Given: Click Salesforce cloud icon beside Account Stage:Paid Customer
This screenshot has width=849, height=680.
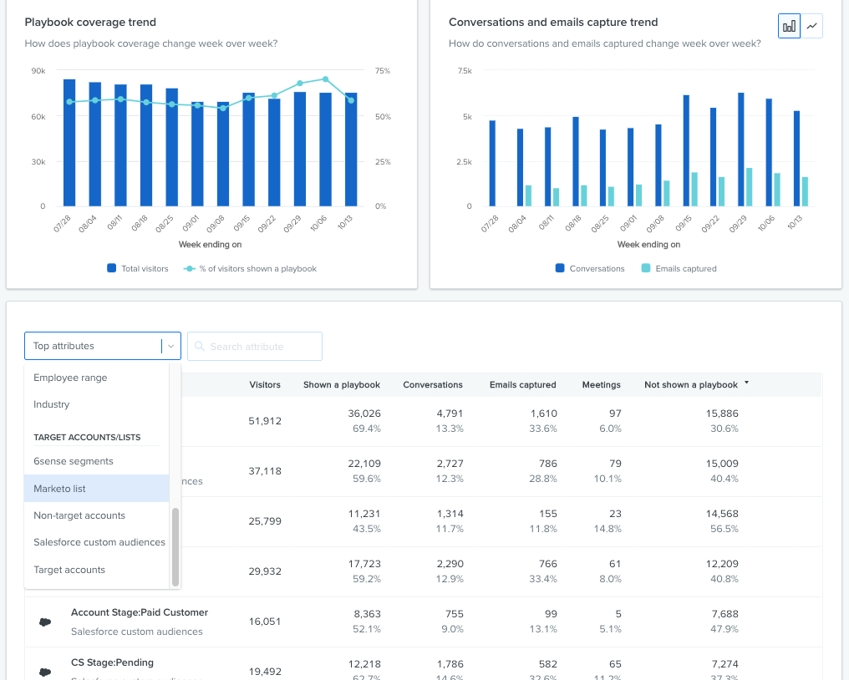Looking at the screenshot, I should tap(45, 622).
